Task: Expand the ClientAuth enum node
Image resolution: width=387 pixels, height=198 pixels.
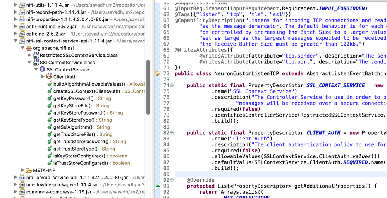Action: [43, 77]
